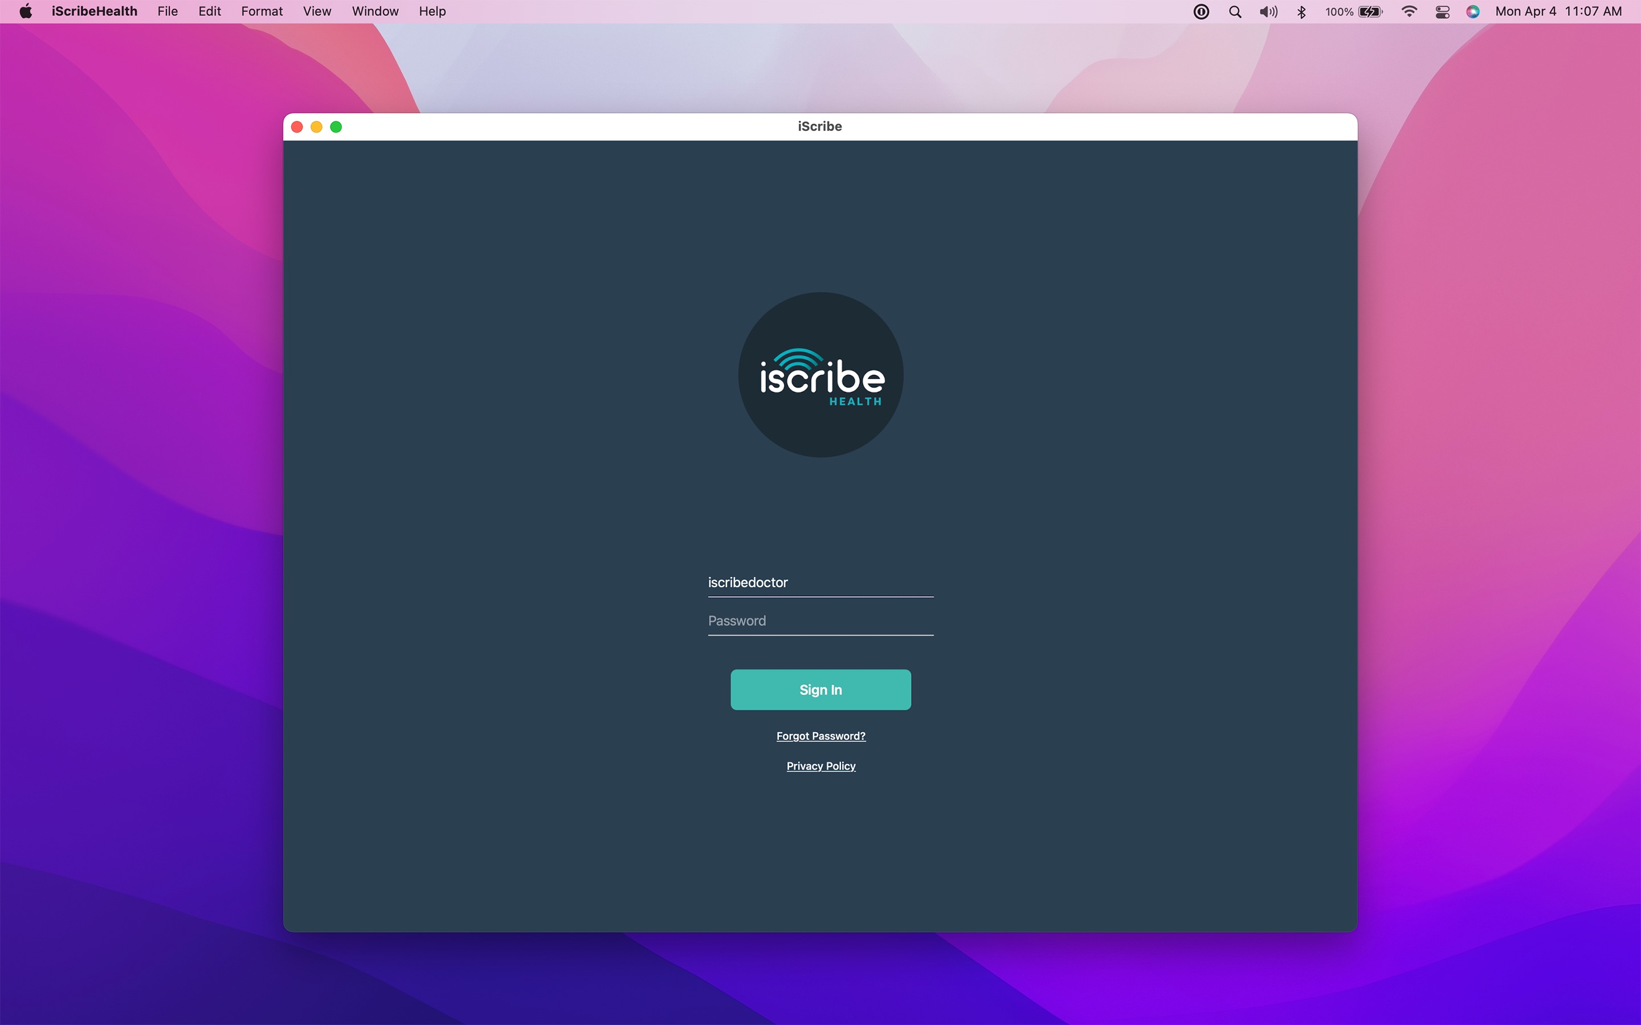Open the File menu
This screenshot has height=1025, width=1641.
168,11
